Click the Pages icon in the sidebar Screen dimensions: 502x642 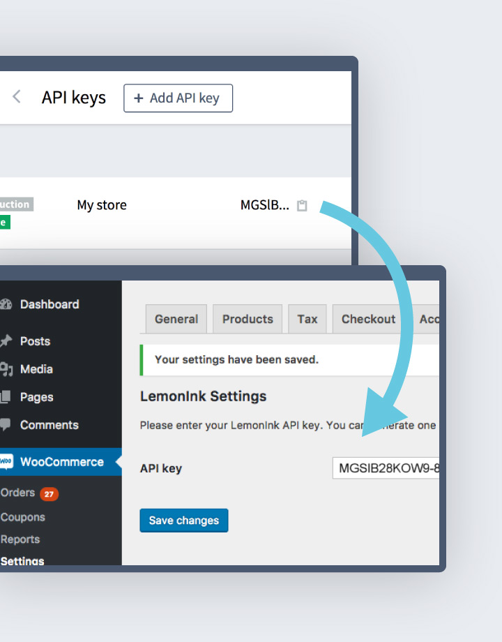[x=6, y=397]
